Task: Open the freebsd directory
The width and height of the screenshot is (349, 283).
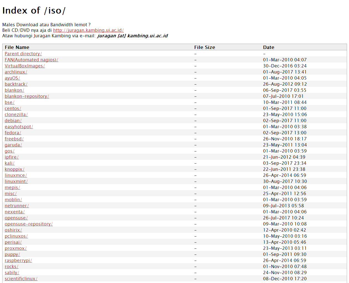Action: point(14,139)
